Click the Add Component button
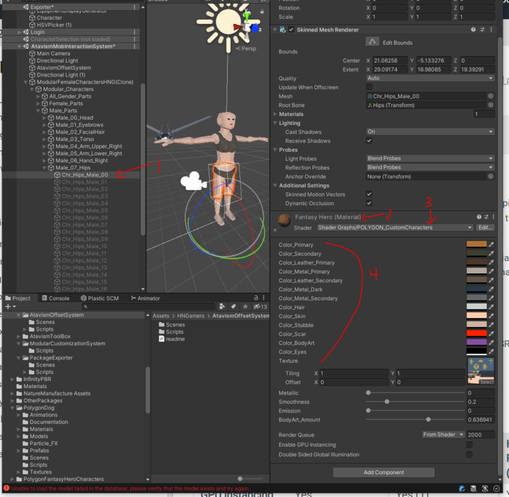509x497 pixels. (x=383, y=473)
